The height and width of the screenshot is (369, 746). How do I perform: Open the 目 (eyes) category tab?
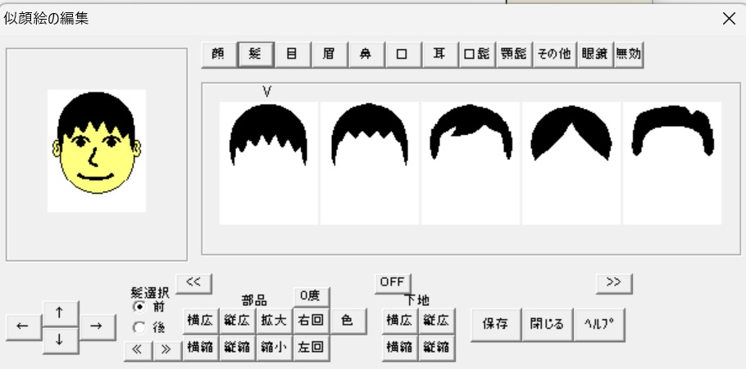pyautogui.click(x=291, y=55)
